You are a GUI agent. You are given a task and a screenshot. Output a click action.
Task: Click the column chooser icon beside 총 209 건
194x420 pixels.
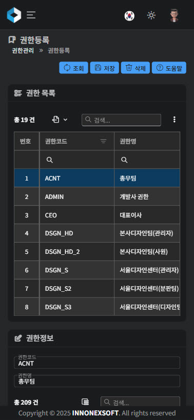tap(85, 402)
